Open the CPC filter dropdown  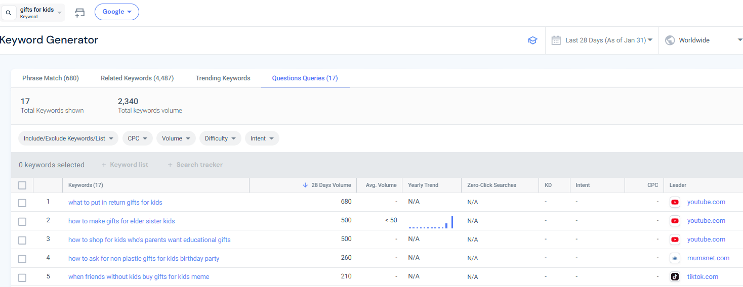click(x=138, y=138)
